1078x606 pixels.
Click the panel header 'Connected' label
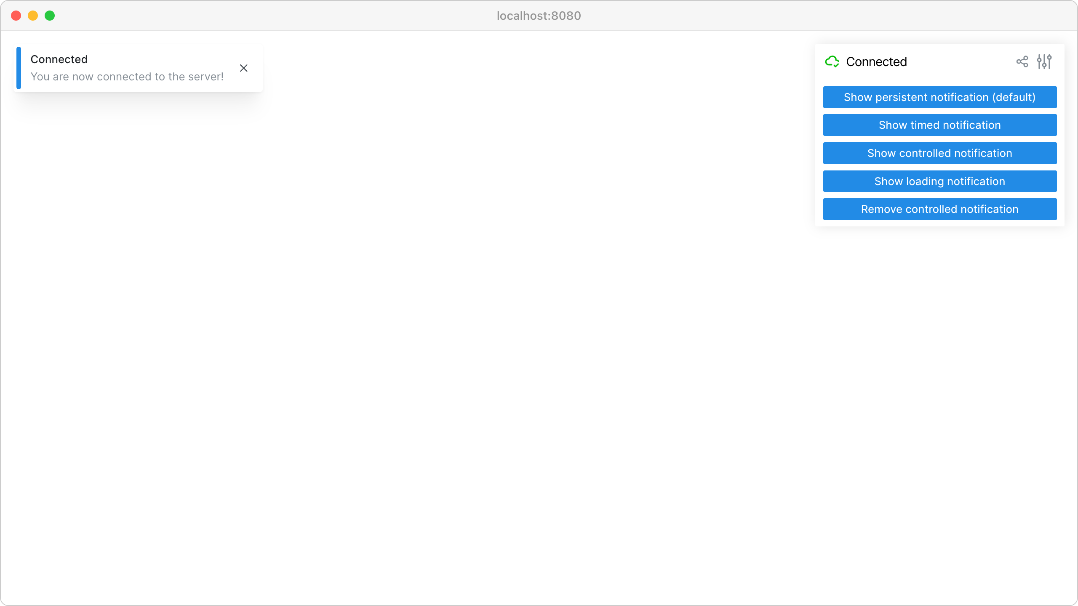876,62
